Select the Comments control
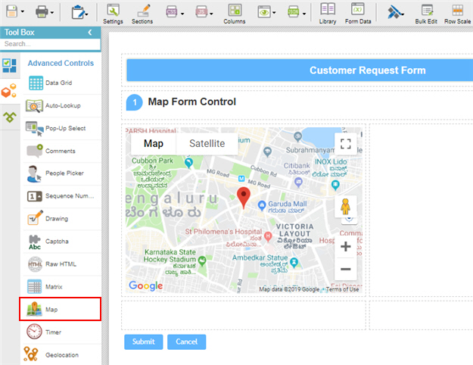The image size is (473, 365). tap(62, 151)
